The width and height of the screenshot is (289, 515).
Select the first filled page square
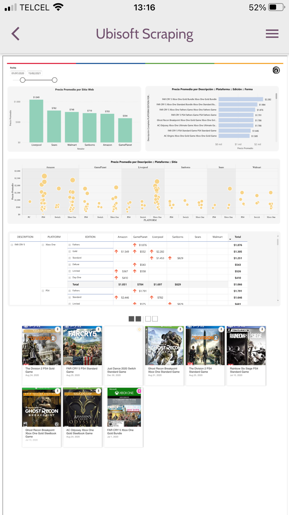pyautogui.click(x=131, y=319)
